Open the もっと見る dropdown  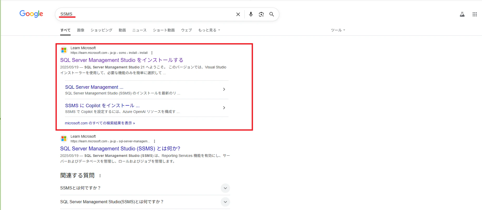point(209,30)
